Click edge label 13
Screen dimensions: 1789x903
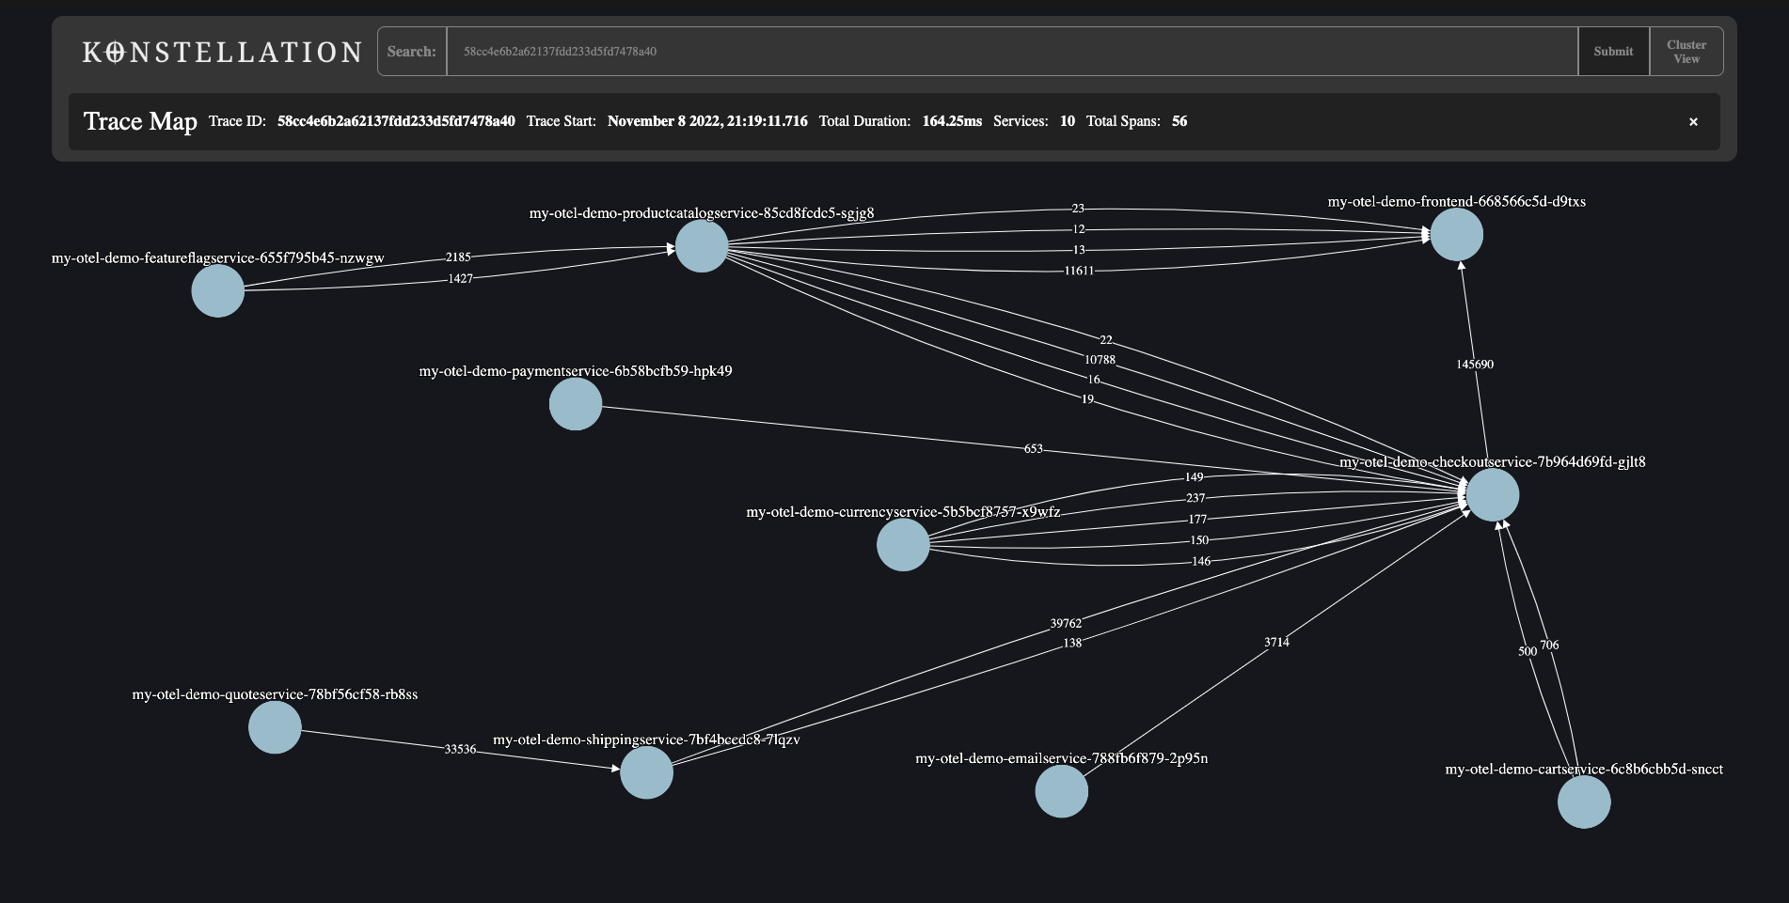(x=1079, y=250)
